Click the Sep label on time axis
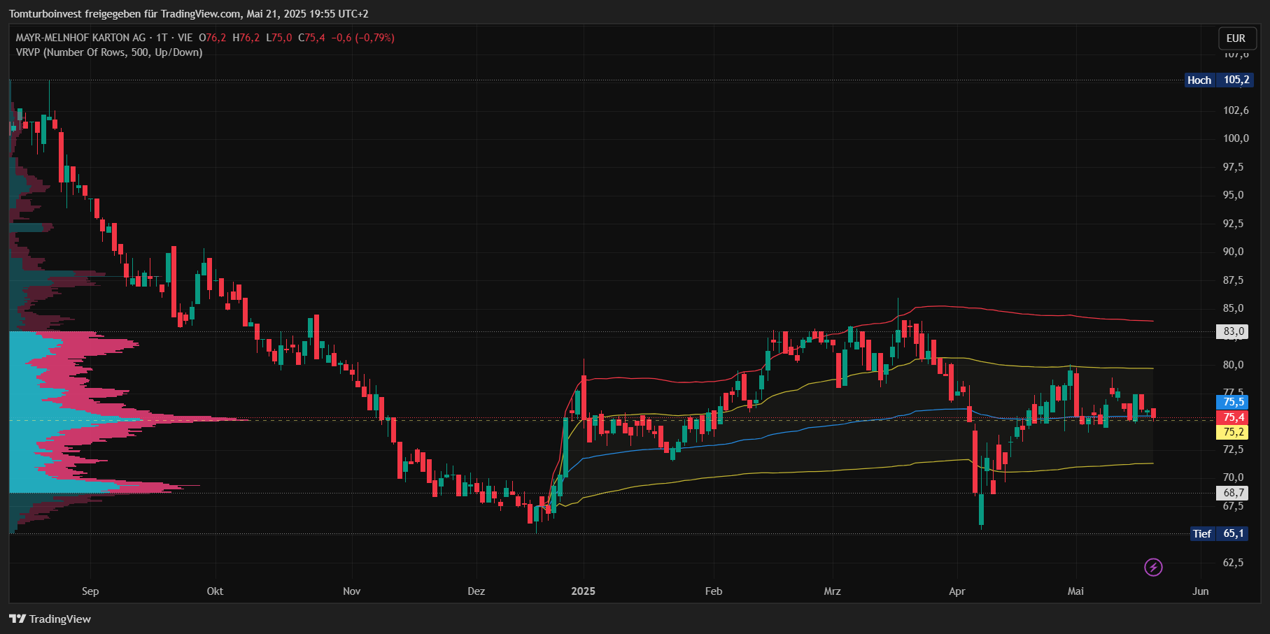This screenshot has height=634, width=1270. click(90, 591)
